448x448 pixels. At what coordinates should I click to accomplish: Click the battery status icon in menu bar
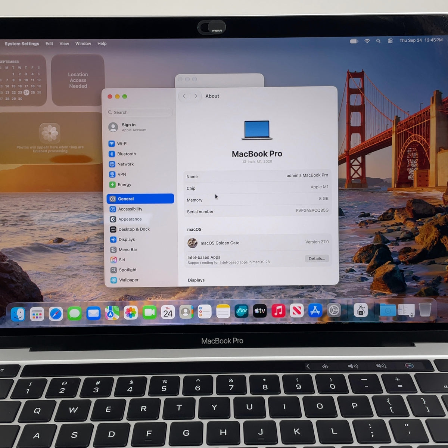354,41
